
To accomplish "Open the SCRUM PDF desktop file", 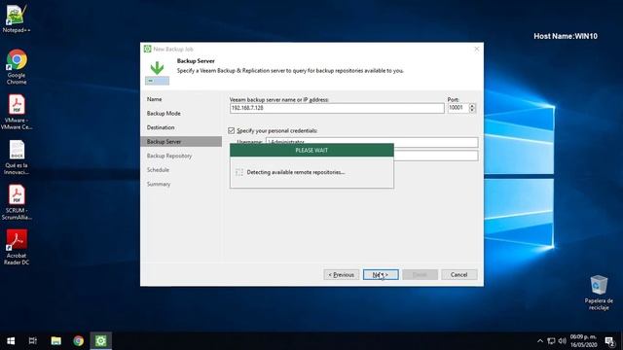I will [17, 202].
